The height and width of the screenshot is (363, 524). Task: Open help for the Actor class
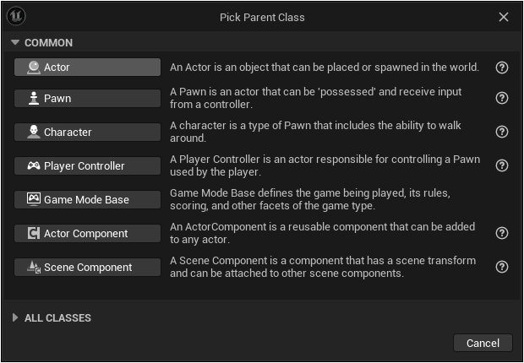click(502, 68)
